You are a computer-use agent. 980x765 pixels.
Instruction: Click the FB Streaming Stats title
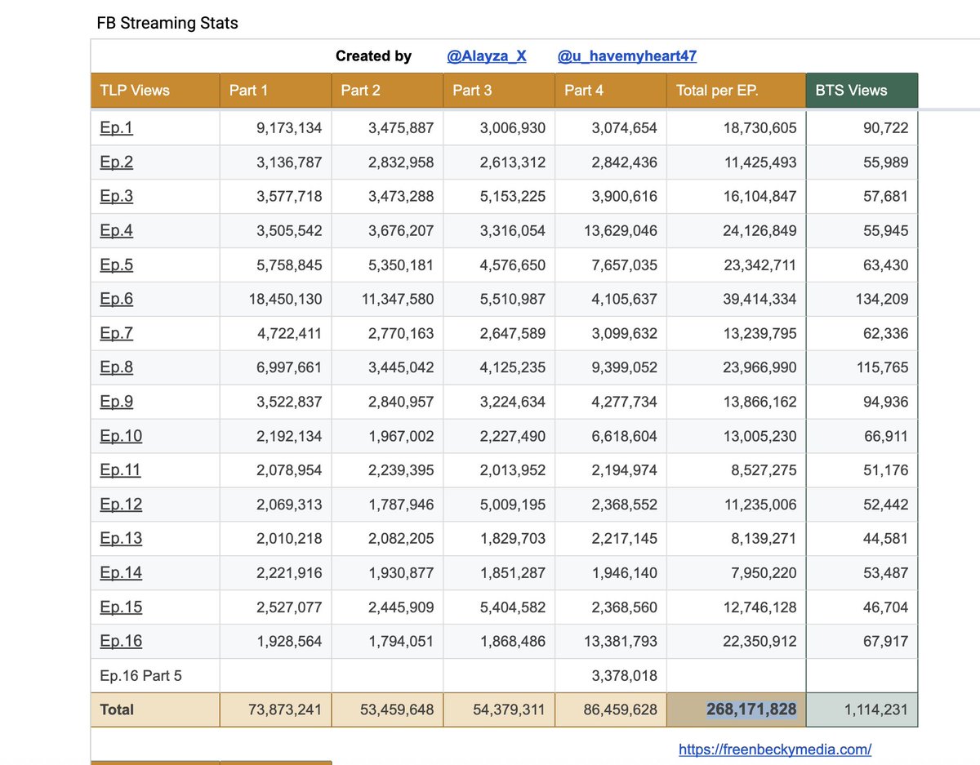click(x=167, y=23)
